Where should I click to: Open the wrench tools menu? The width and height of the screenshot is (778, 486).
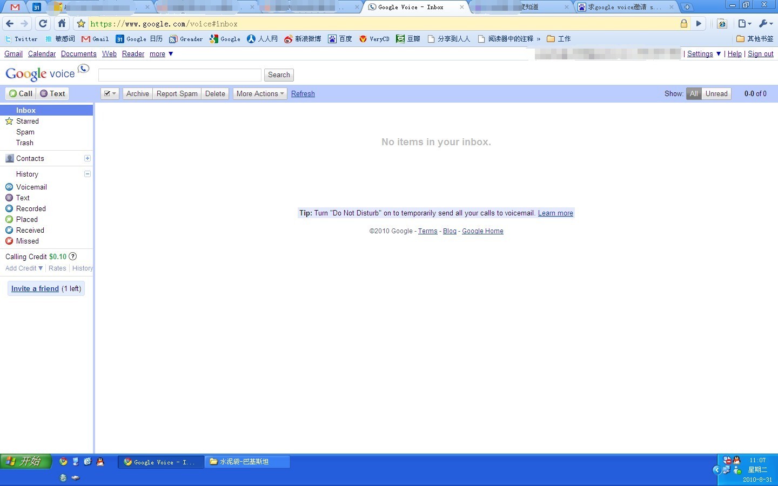pyautogui.click(x=766, y=24)
